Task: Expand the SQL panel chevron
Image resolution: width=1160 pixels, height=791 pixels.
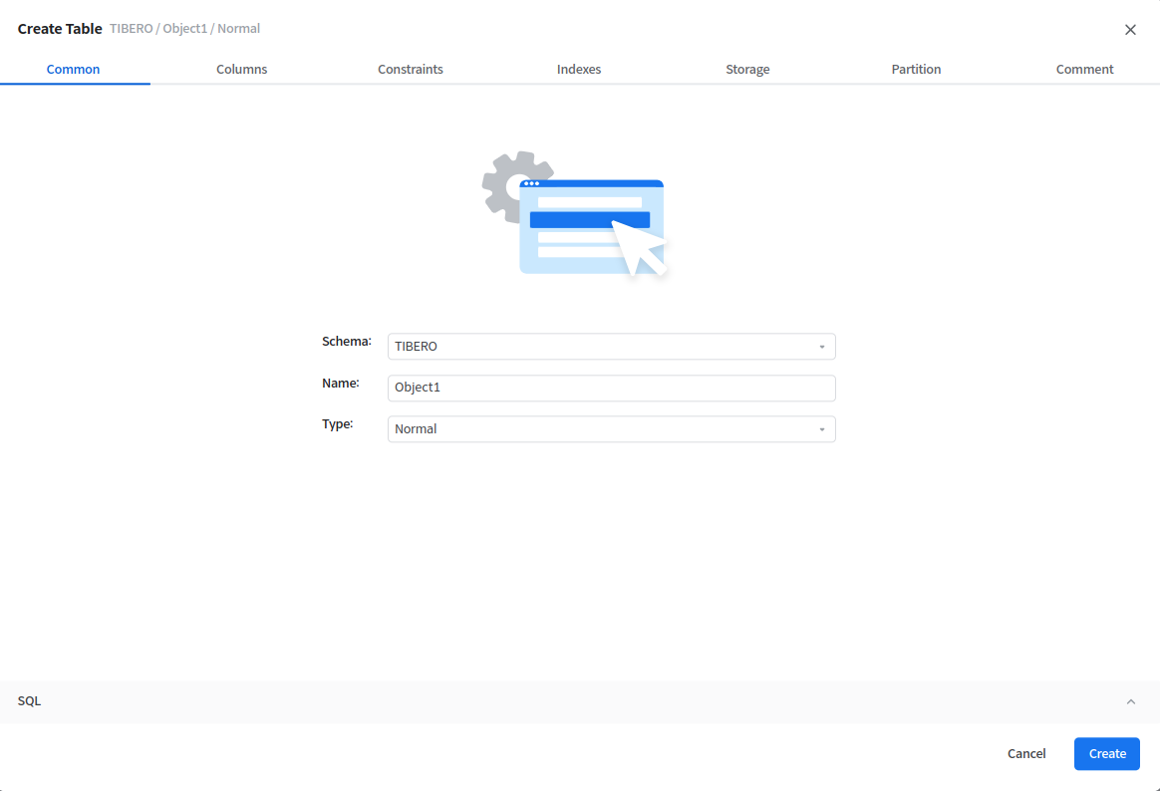Action: [x=1130, y=701]
